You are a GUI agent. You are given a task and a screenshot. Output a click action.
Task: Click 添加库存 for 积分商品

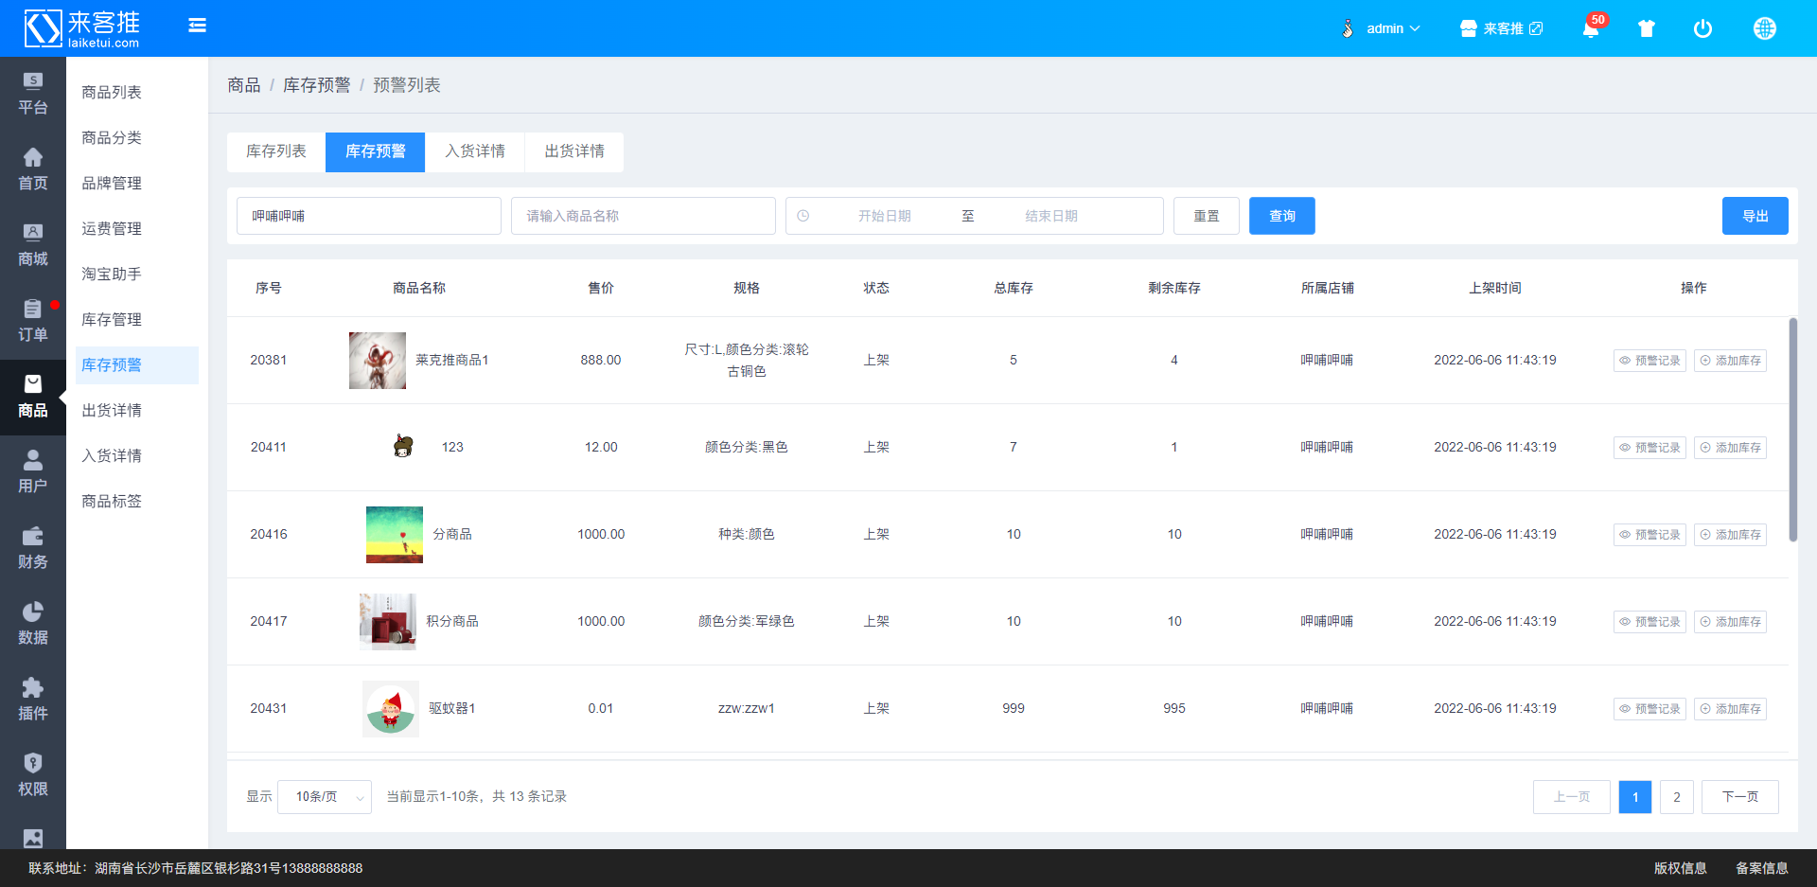click(x=1730, y=622)
